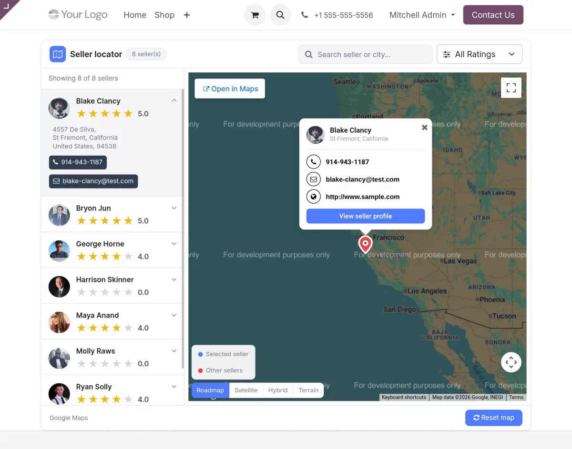Select Ryan Solly seller name

pyautogui.click(x=94, y=387)
